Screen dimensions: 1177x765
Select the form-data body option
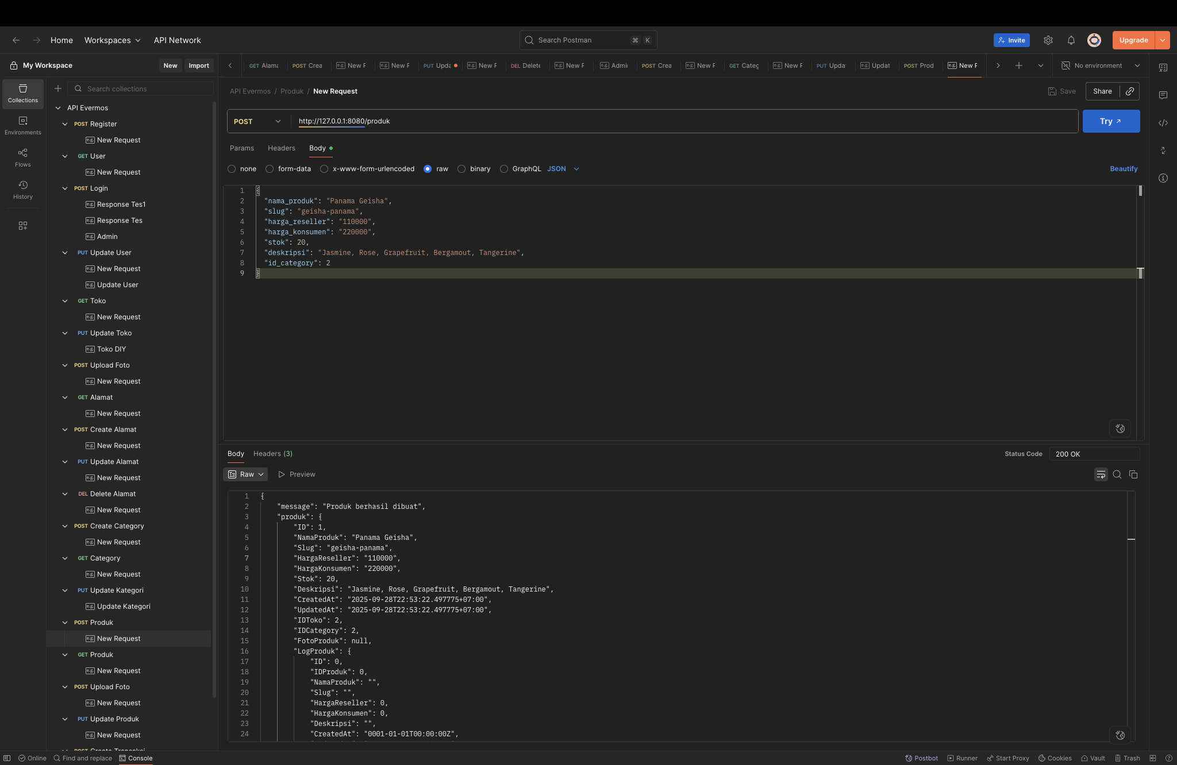pos(270,169)
